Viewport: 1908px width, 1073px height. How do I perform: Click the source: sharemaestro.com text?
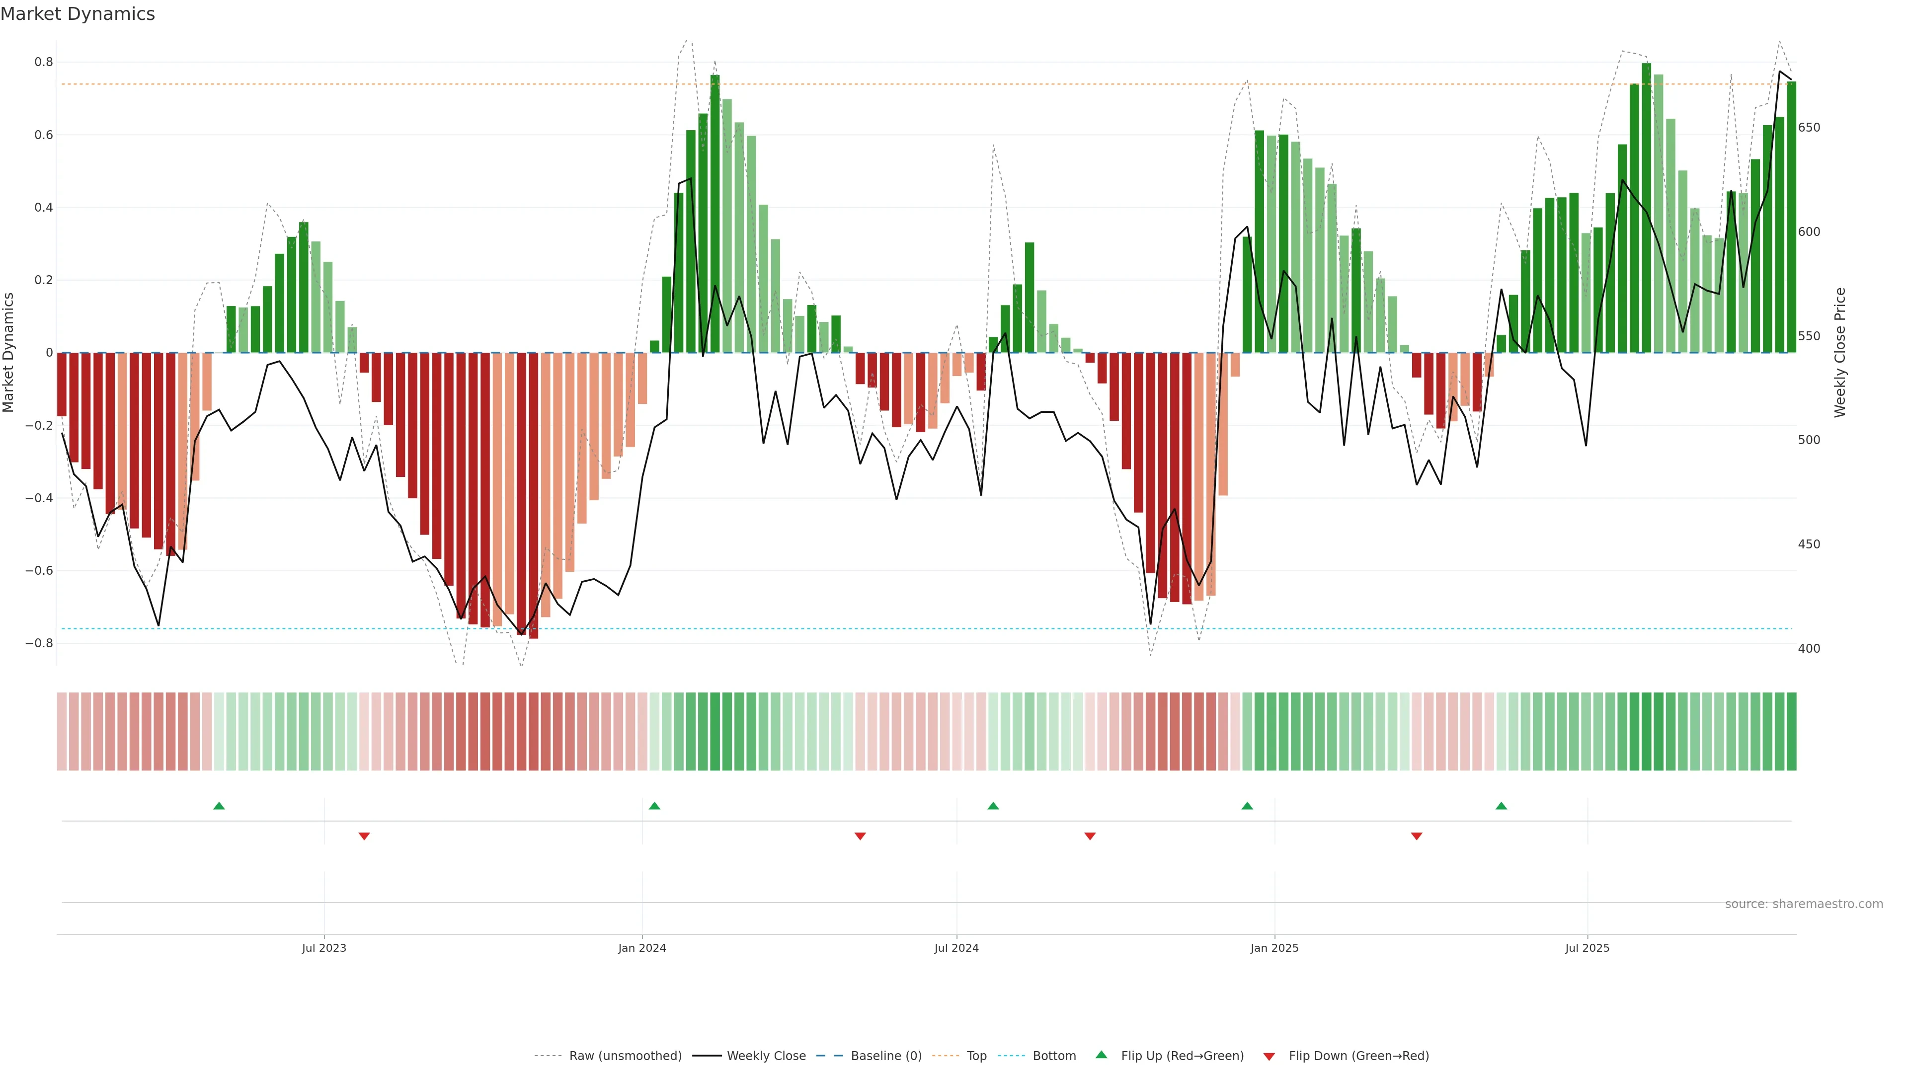(1804, 904)
